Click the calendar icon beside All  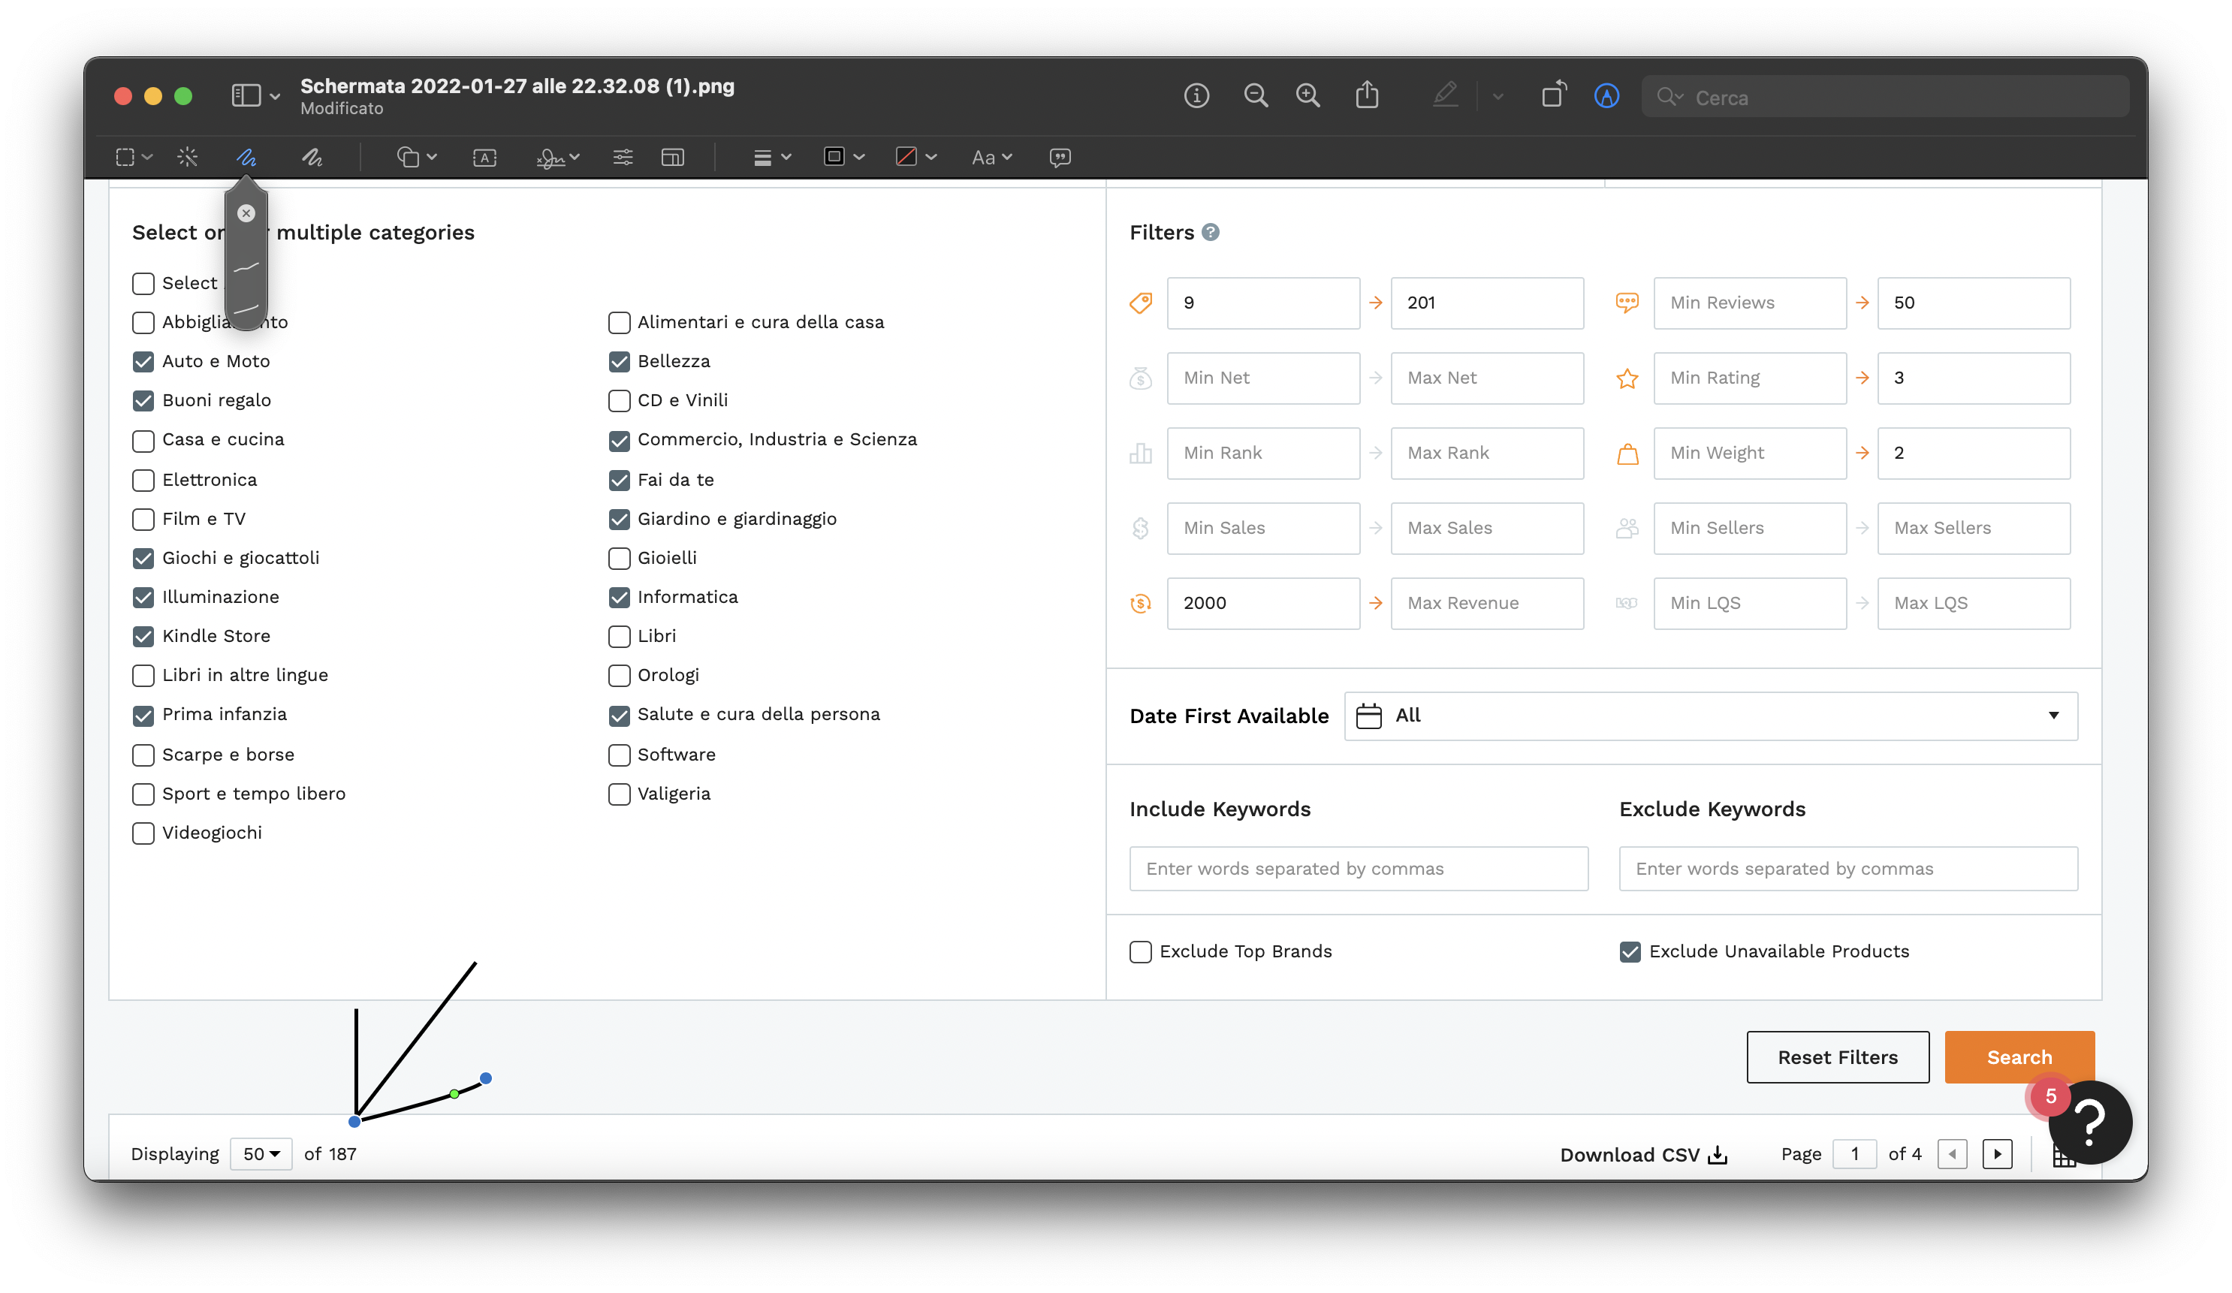coord(1368,716)
